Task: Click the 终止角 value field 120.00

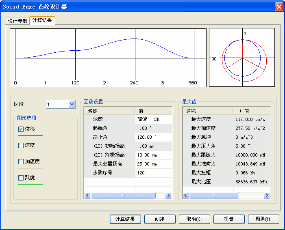Action: tap(153, 137)
